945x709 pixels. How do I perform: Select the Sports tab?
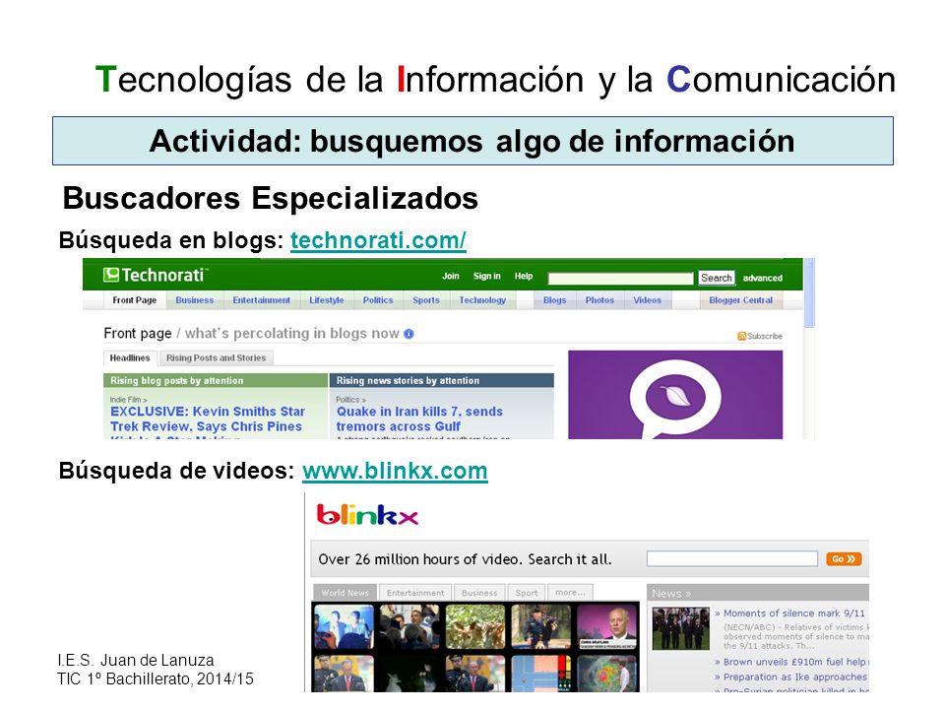(x=426, y=300)
